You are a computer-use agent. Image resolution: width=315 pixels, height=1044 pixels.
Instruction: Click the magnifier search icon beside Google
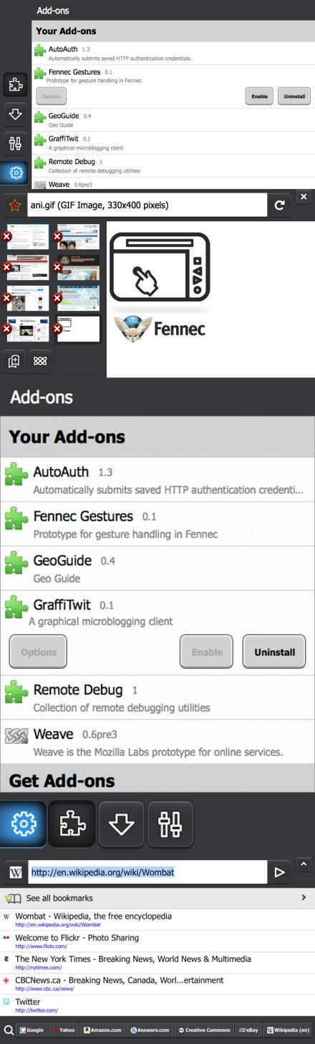point(9,1030)
